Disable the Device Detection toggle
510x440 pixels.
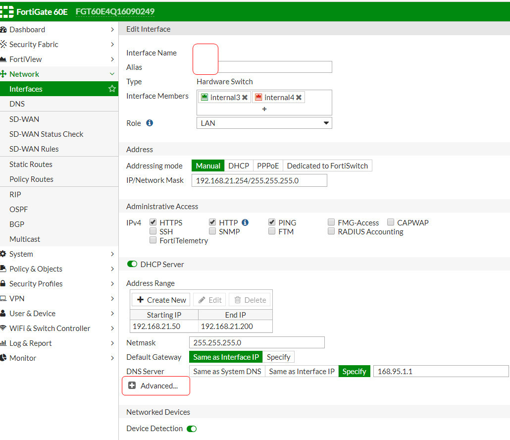pyautogui.click(x=192, y=429)
